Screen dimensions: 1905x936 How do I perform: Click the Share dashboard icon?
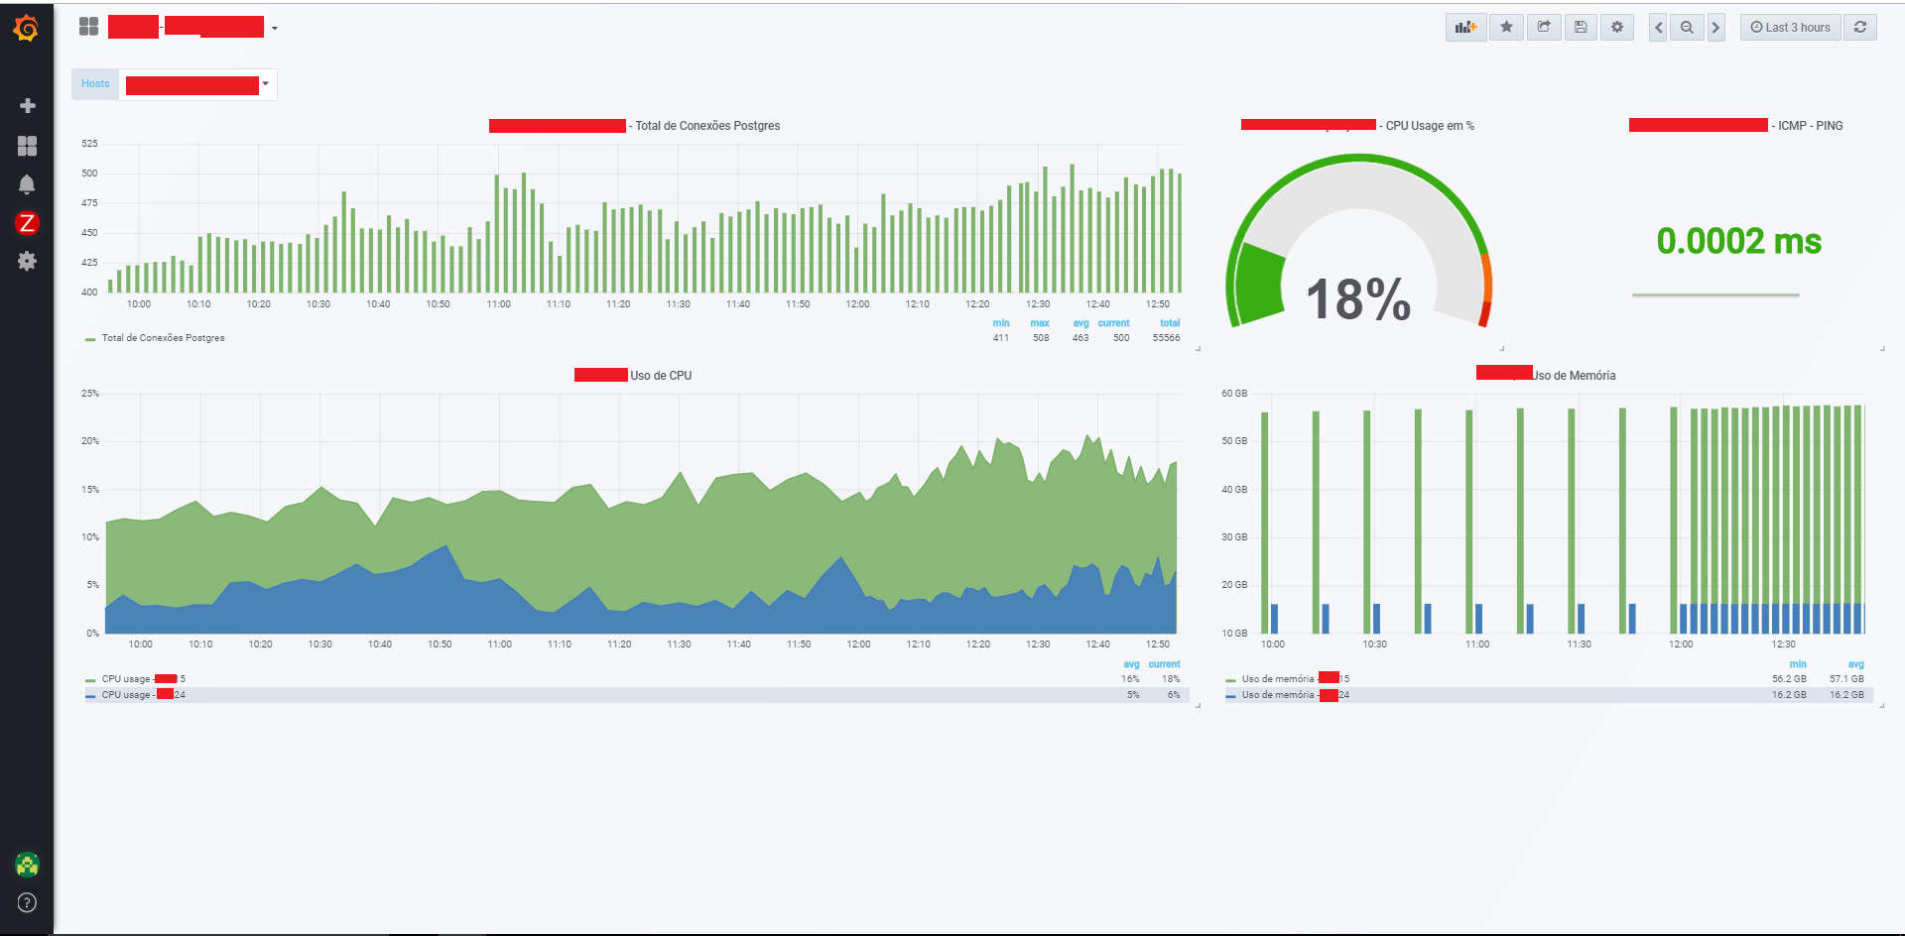pos(1544,28)
